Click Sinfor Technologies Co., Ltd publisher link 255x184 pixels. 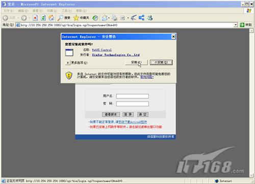[x=116, y=55]
